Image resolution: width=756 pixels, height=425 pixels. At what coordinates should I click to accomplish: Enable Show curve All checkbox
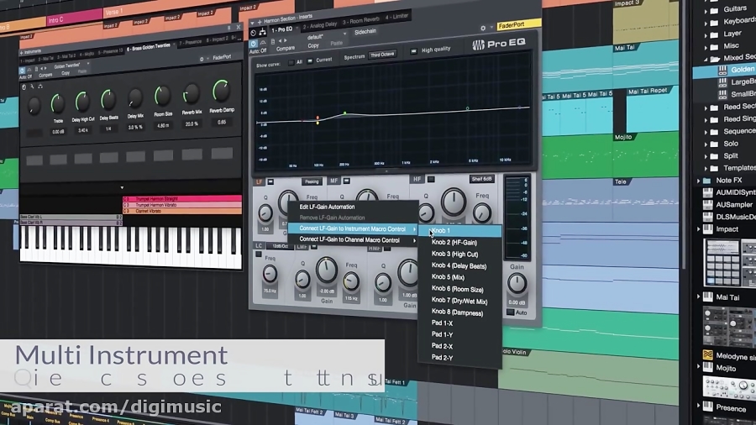[291, 63]
